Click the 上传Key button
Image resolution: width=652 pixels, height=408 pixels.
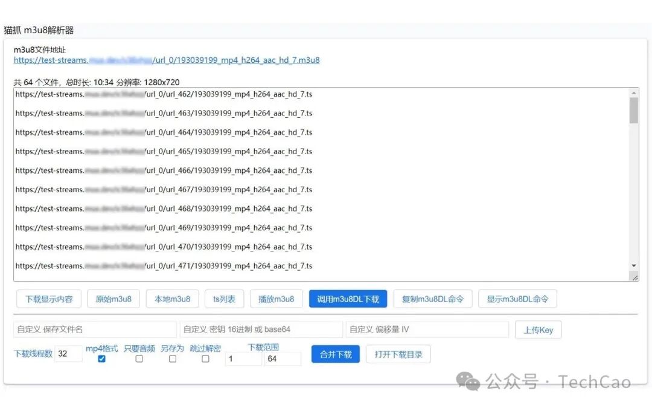point(539,330)
